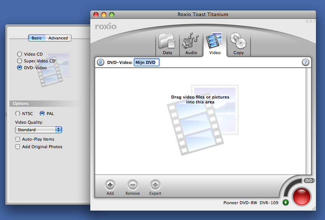Select NTSC video format
This screenshot has height=220, width=325.
[x=18, y=114]
